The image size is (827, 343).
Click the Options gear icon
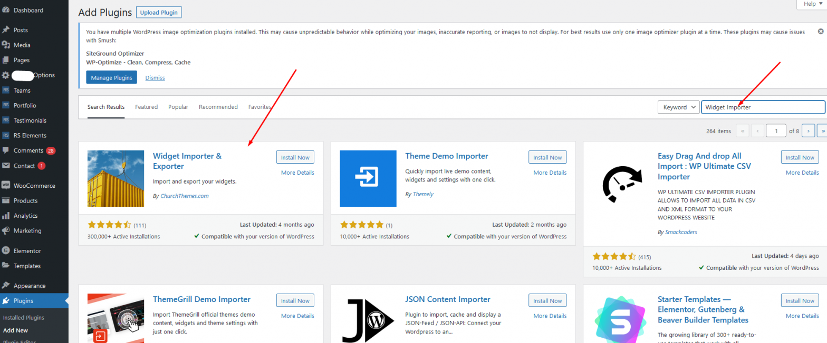(x=6, y=75)
